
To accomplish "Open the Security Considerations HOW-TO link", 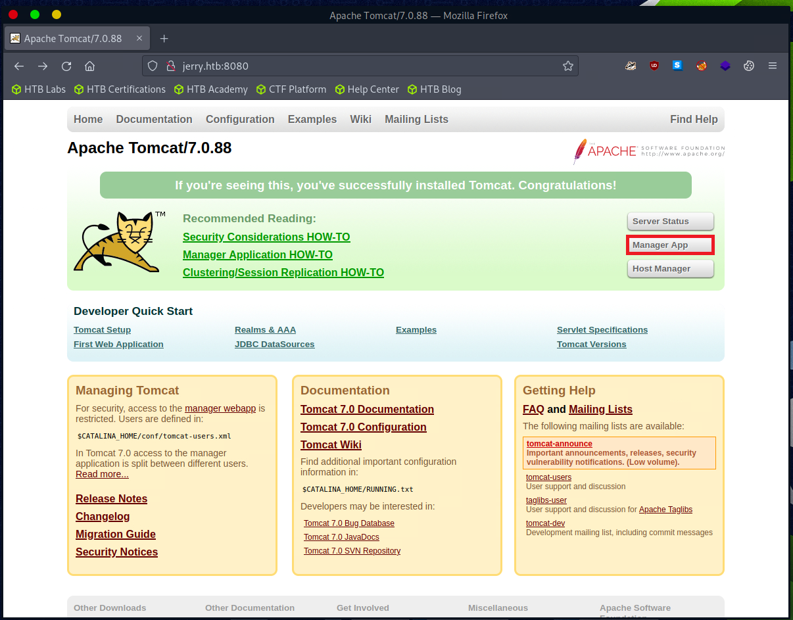I will click(266, 237).
